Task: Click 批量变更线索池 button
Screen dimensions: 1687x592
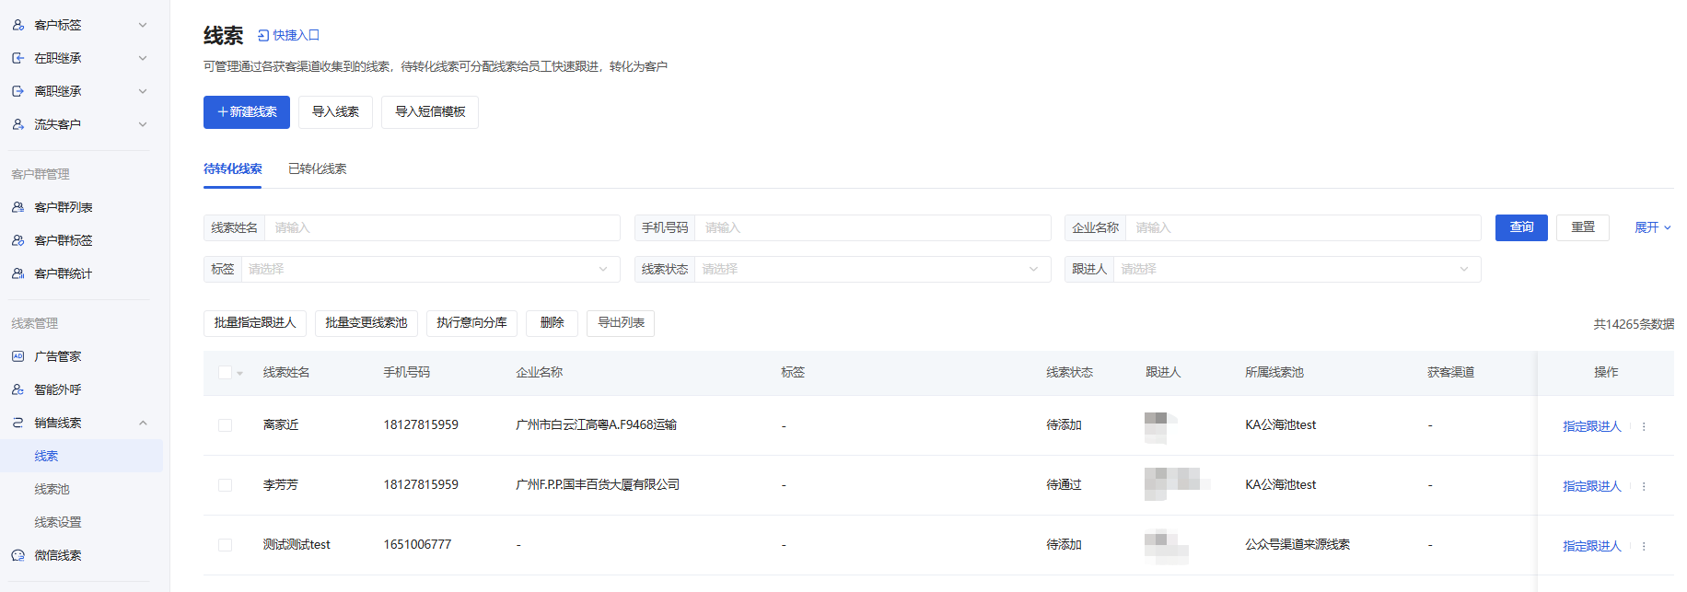Action: click(366, 323)
